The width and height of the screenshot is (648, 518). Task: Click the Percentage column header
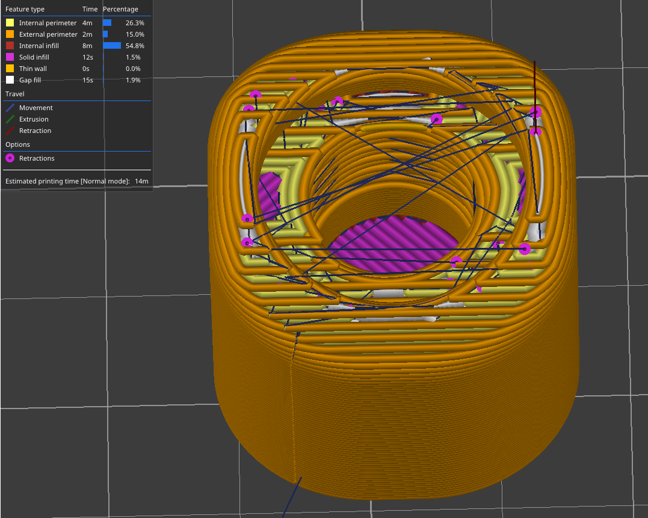tap(120, 9)
